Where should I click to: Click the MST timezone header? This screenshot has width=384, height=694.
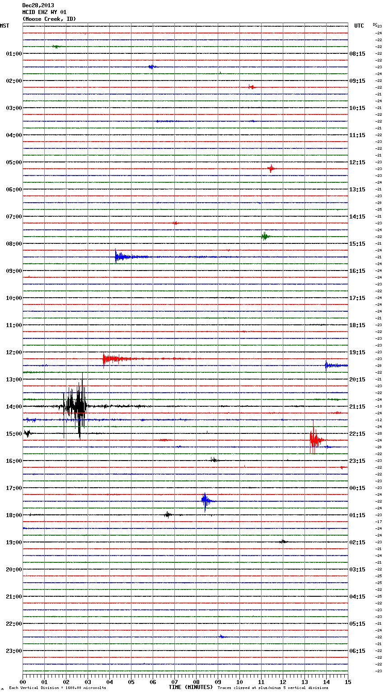click(x=5, y=26)
